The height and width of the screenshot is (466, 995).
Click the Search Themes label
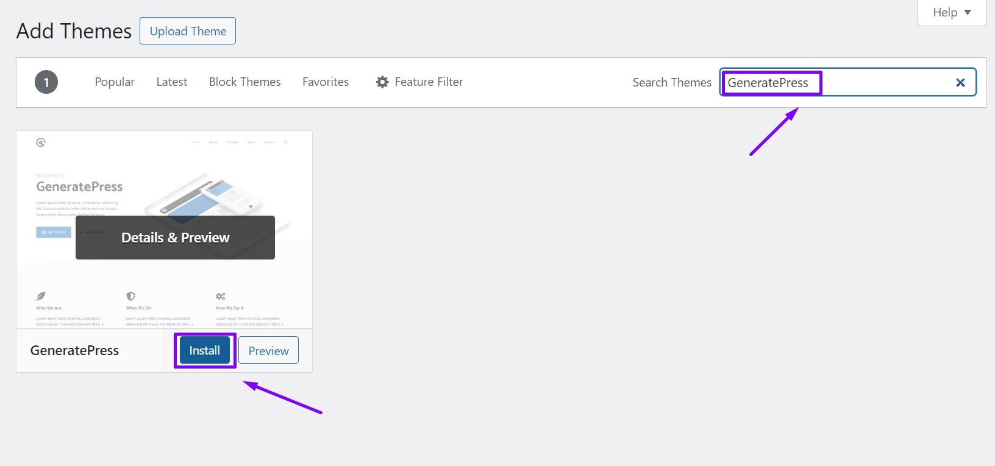(x=672, y=82)
